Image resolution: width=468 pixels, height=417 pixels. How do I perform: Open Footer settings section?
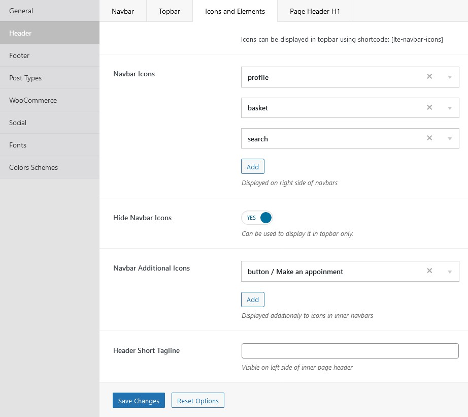click(x=50, y=55)
